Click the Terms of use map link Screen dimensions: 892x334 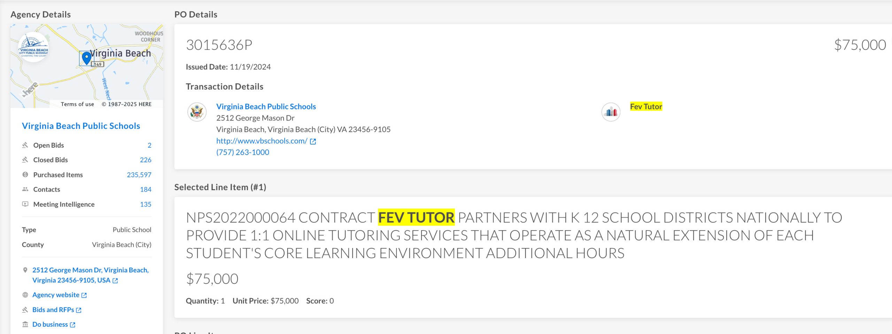coord(77,104)
